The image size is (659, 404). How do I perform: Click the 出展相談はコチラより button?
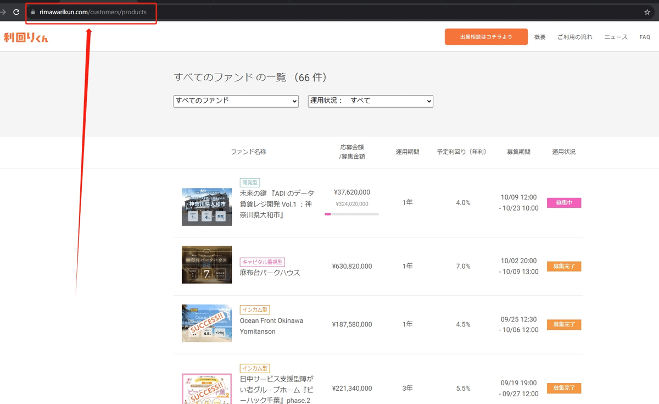(486, 37)
